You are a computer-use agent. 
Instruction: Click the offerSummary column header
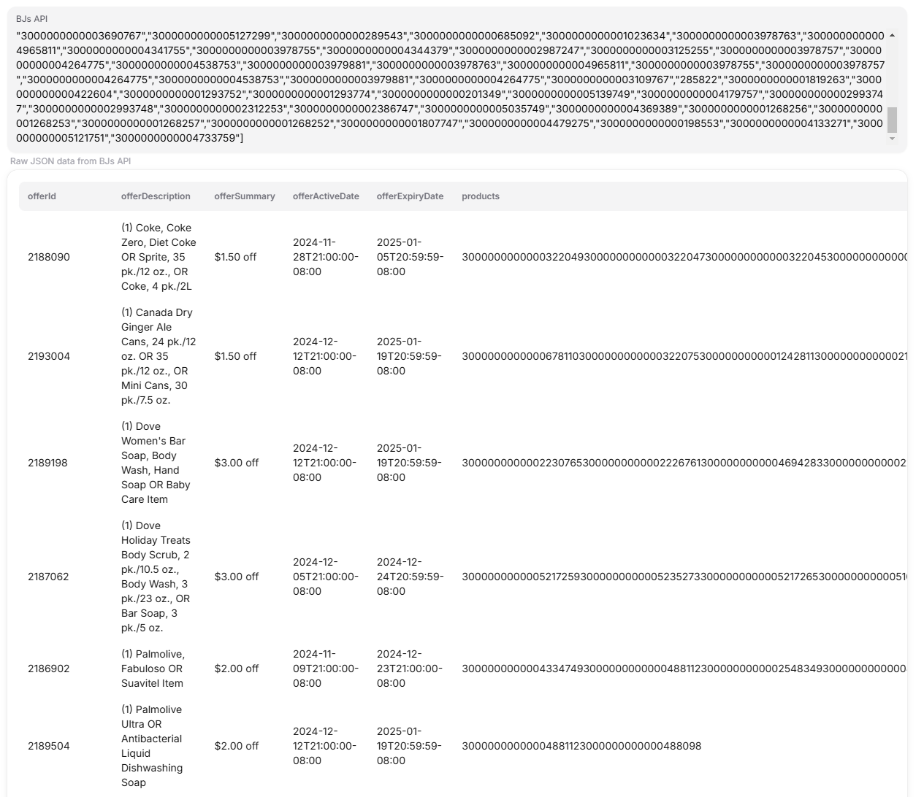point(244,196)
